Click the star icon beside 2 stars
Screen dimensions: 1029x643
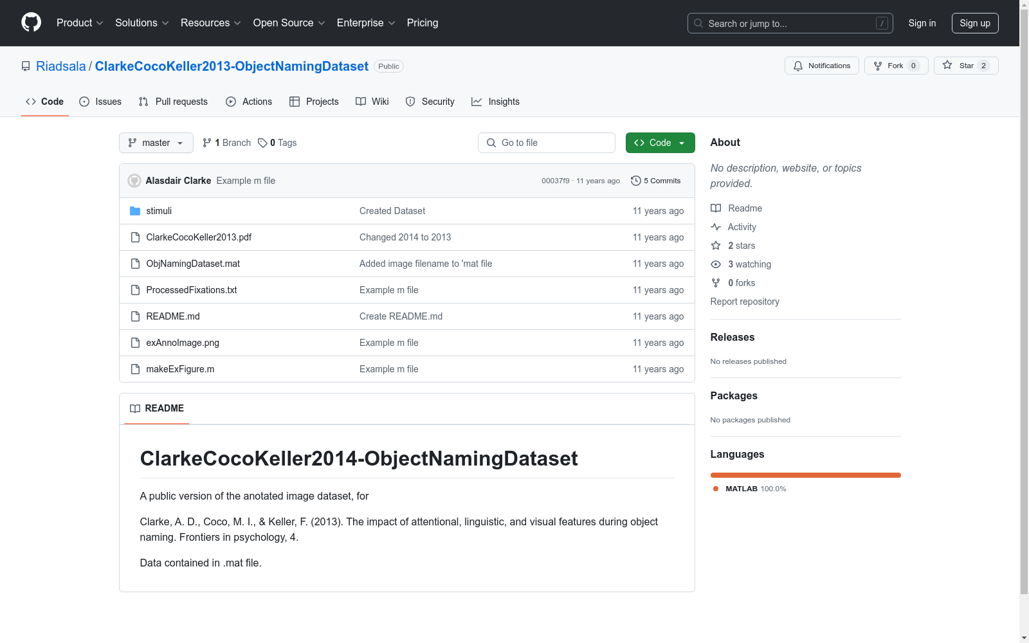point(716,246)
